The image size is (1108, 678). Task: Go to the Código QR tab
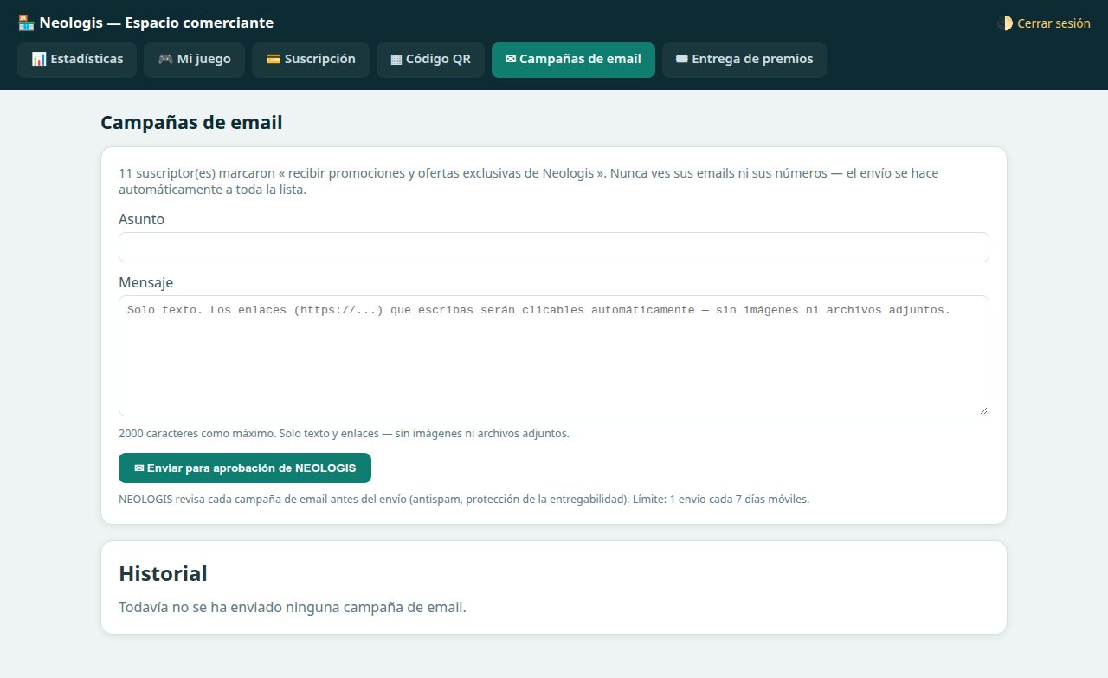coord(430,60)
